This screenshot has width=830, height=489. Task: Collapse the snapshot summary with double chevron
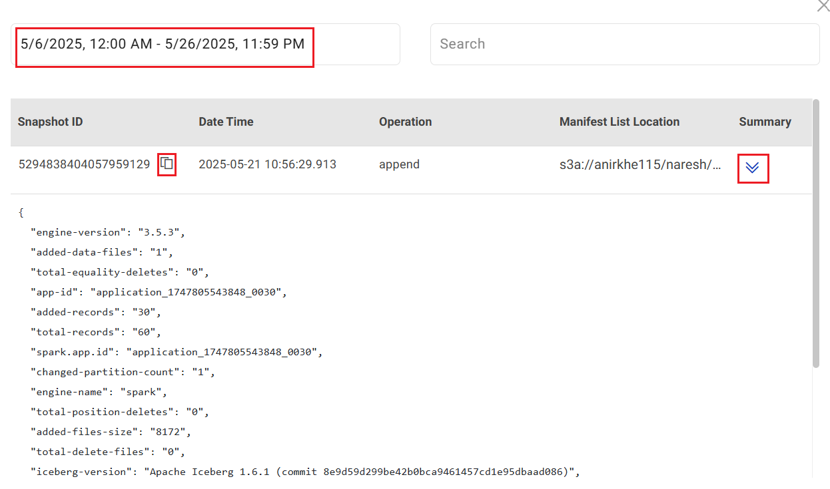(x=752, y=168)
